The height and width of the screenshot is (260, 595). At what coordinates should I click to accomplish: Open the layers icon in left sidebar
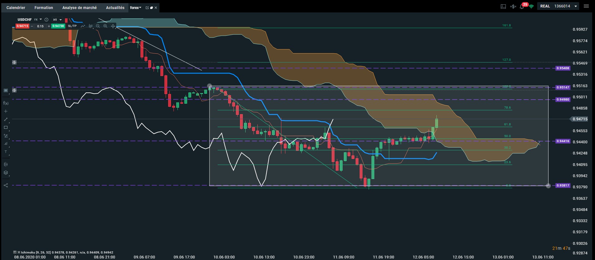coord(6,173)
